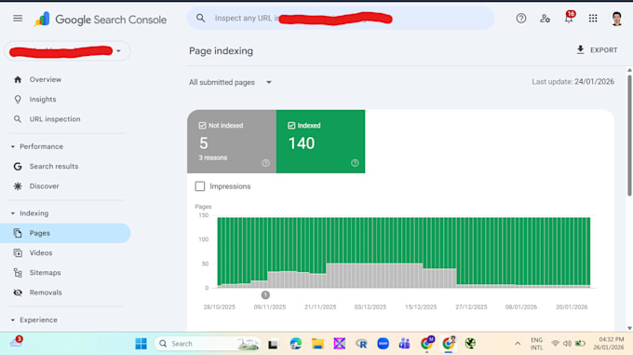Open the Zoom app in taskbar

[383, 344]
